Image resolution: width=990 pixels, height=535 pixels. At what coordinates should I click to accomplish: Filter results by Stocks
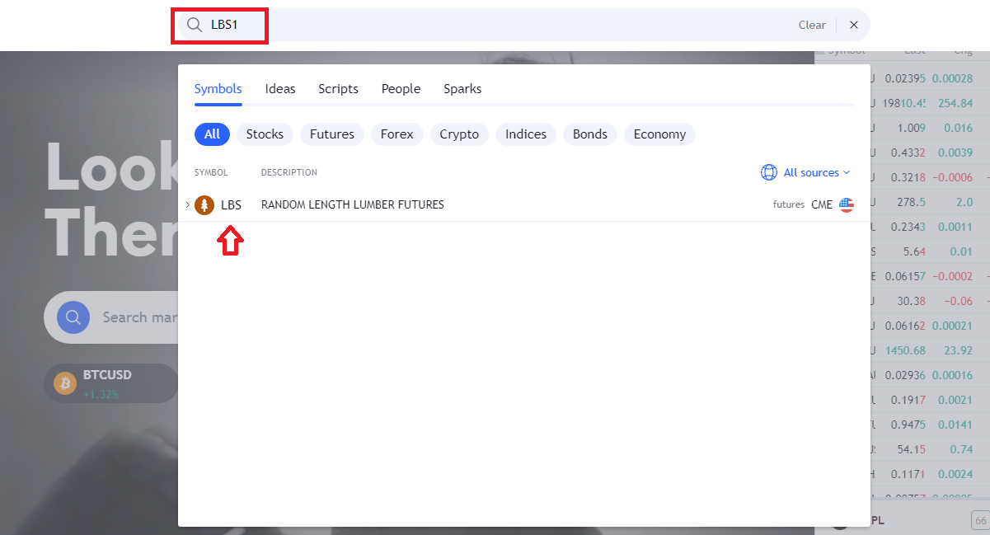coord(265,134)
